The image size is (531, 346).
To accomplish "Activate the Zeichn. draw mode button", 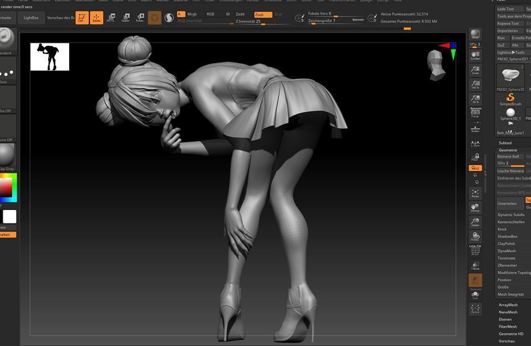I will pyautogui.click(x=96, y=18).
